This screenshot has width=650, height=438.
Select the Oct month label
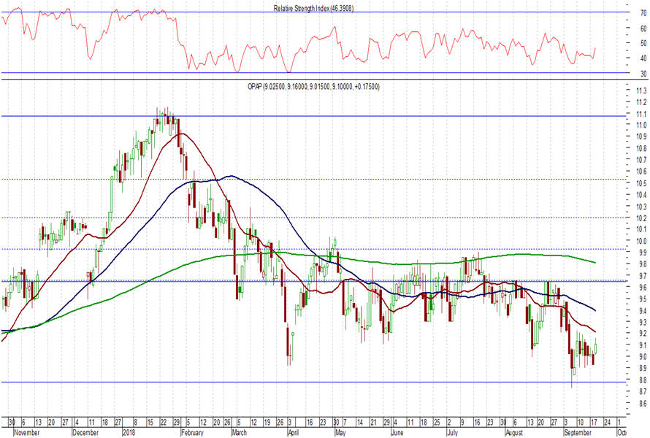click(x=621, y=433)
